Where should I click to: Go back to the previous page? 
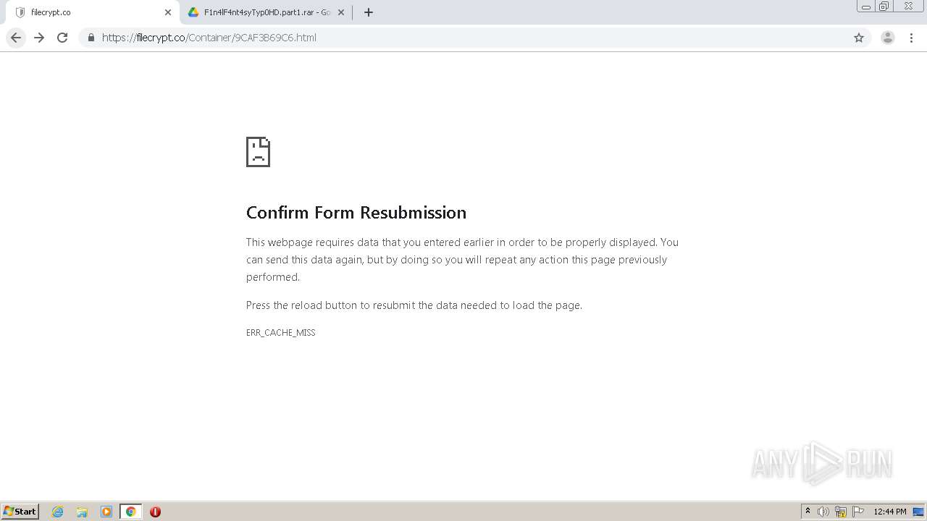point(16,38)
